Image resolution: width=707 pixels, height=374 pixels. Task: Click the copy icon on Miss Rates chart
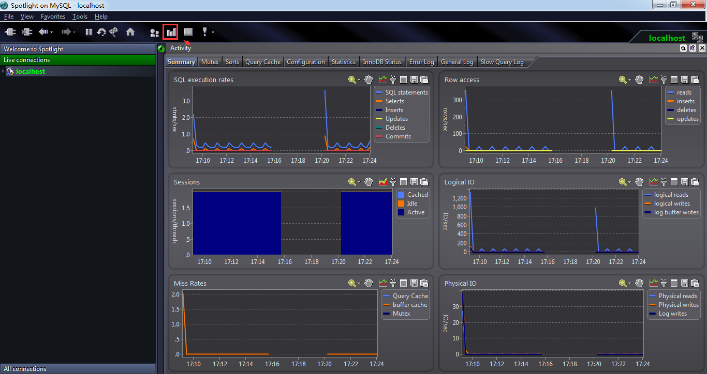[424, 283]
